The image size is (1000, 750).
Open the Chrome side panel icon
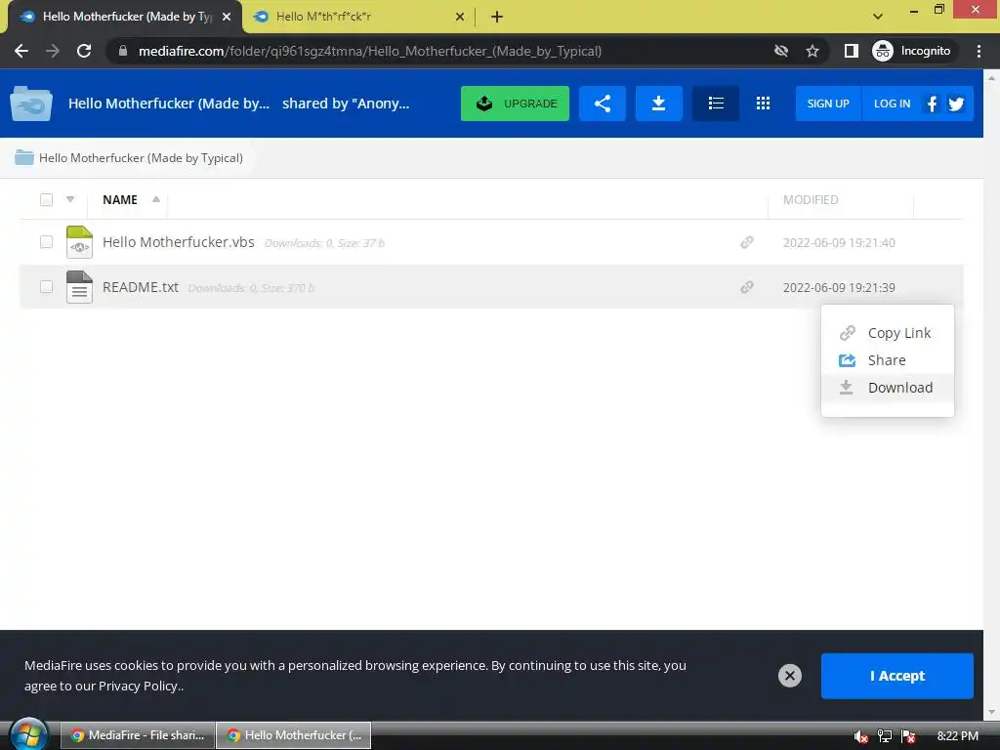coord(851,51)
